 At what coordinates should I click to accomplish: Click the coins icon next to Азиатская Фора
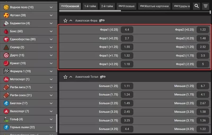(102, 21)
